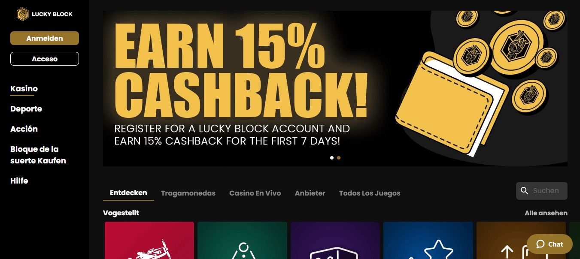This screenshot has width=580, height=259.
Task: Open the purple dice game tile
Action: click(x=335, y=240)
